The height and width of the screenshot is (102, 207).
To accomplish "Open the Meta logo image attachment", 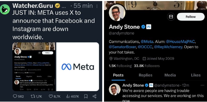I will click(78, 67).
